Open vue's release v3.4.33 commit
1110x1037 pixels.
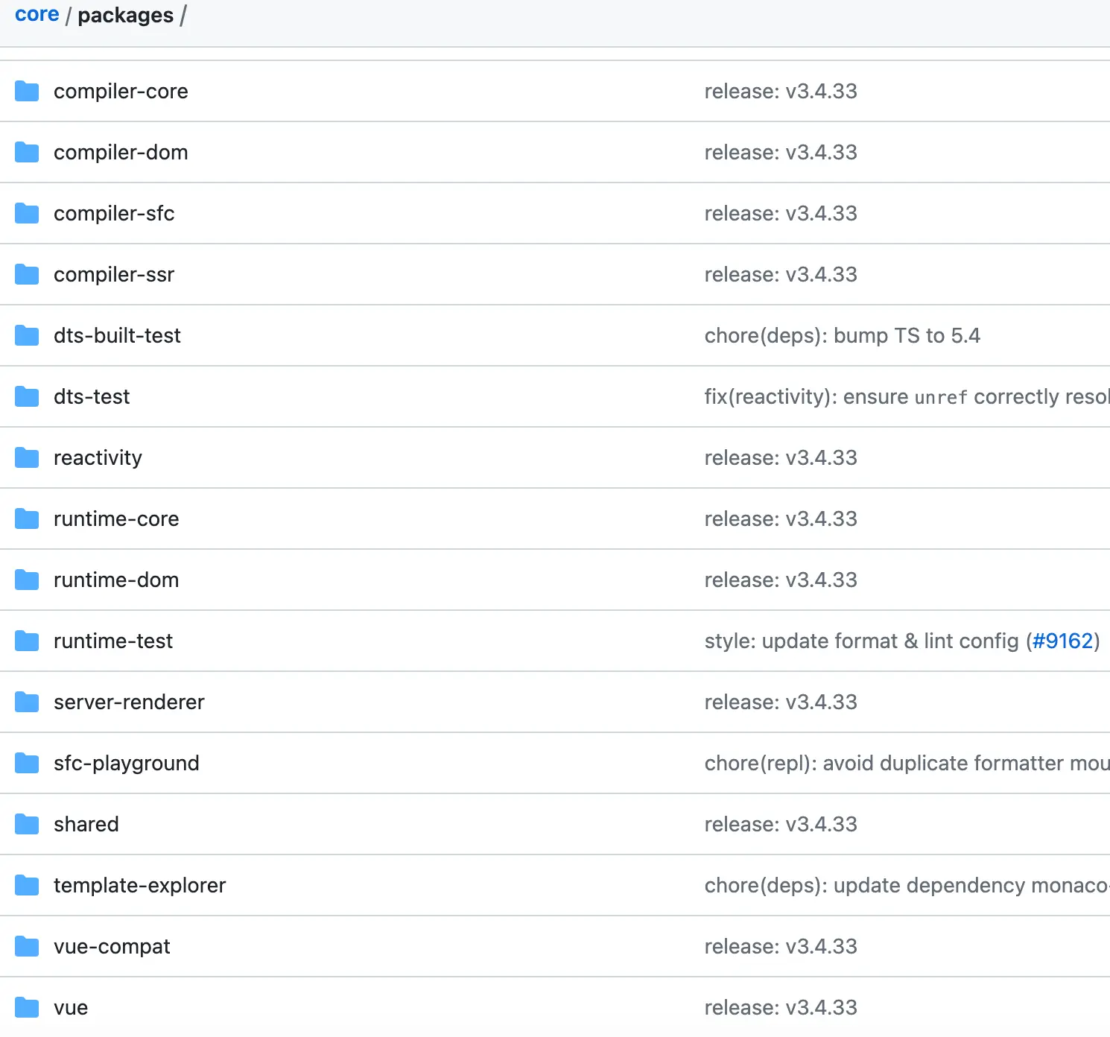click(781, 1007)
